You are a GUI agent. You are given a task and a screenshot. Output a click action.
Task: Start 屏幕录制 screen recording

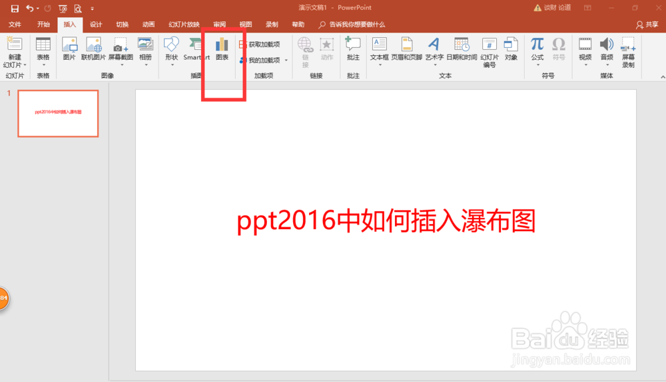click(x=628, y=52)
